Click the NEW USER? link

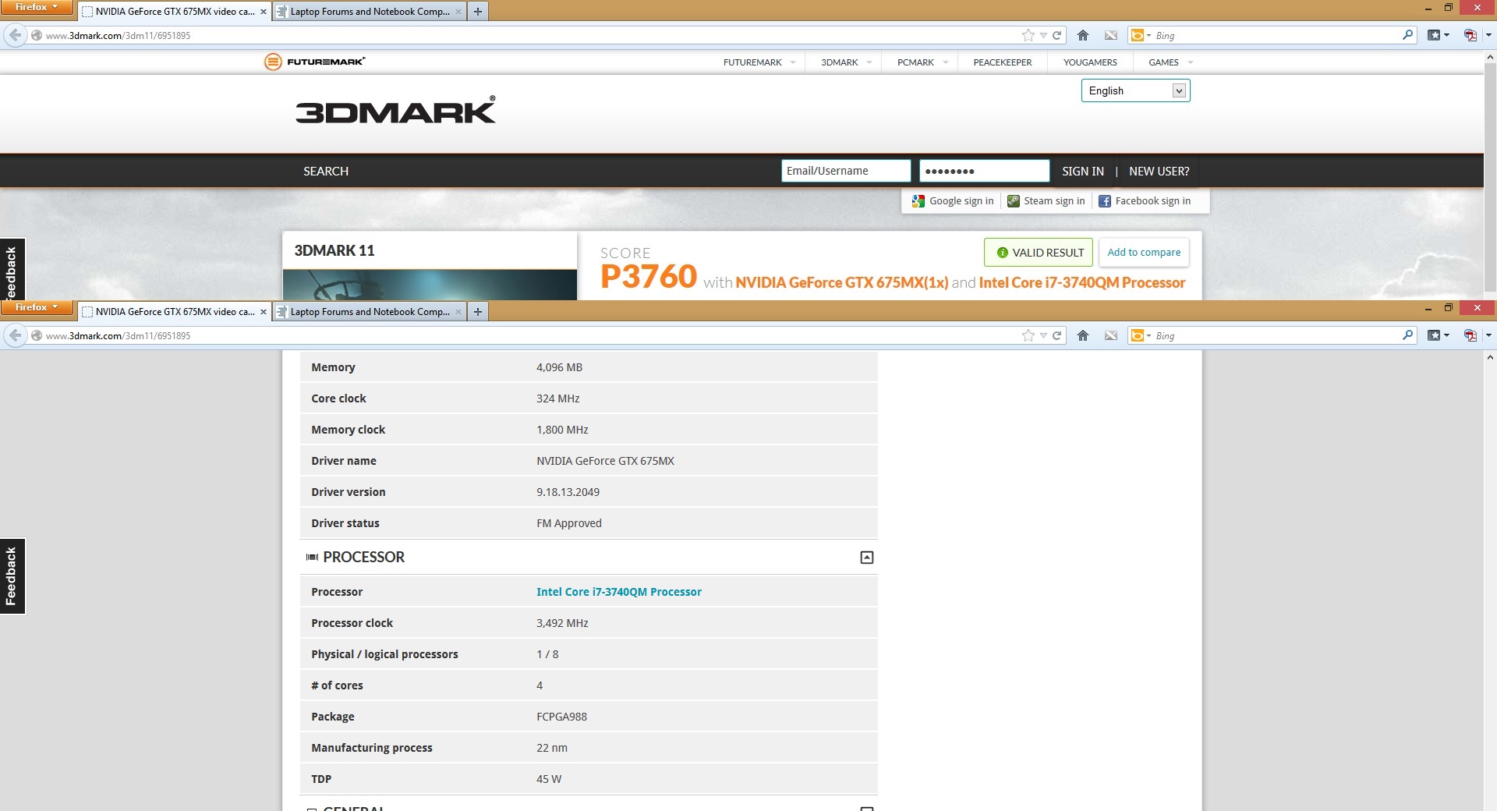(1159, 172)
